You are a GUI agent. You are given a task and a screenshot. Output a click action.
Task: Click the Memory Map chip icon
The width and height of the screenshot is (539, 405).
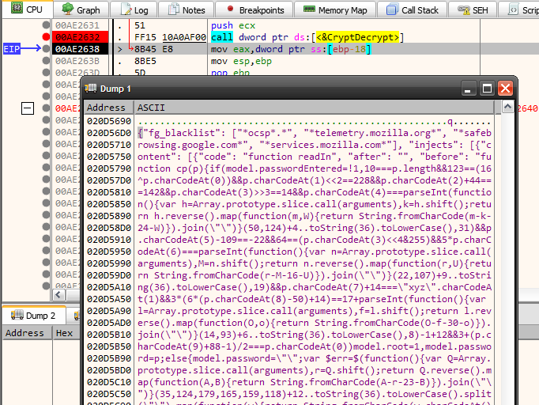click(309, 9)
